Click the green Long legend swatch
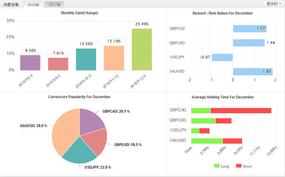 (217, 166)
